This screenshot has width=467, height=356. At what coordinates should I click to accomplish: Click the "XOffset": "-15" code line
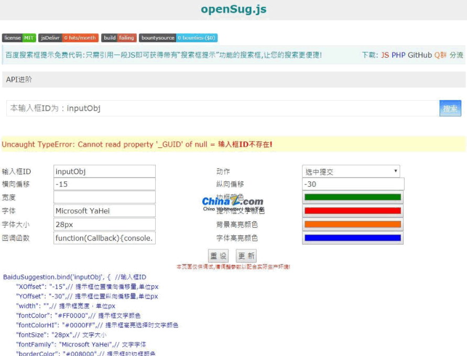[87, 287]
